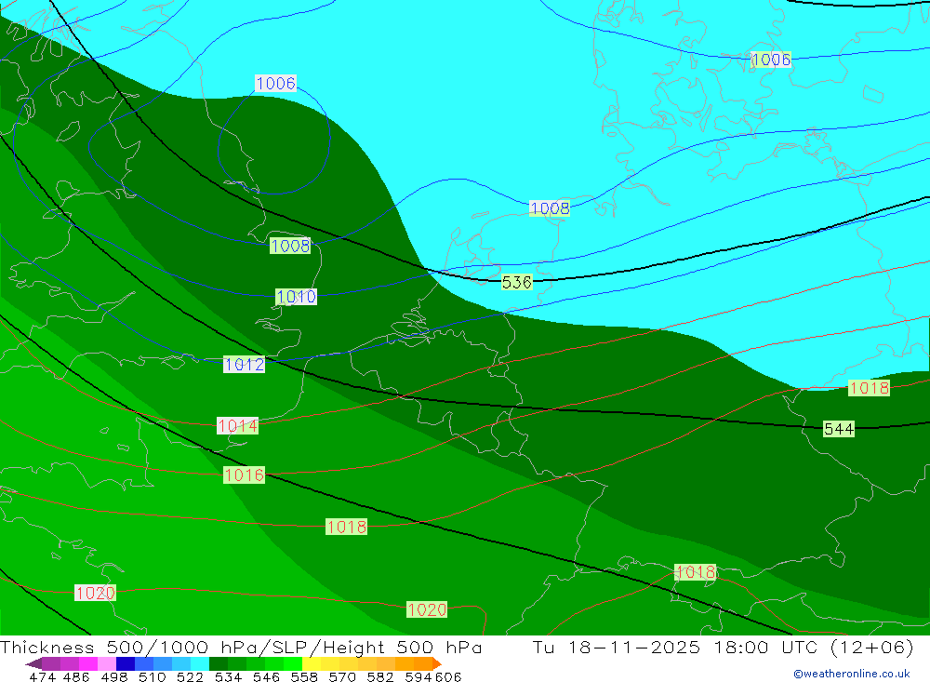
Task: Click the red 1016 isobar label
Action: click(x=244, y=475)
